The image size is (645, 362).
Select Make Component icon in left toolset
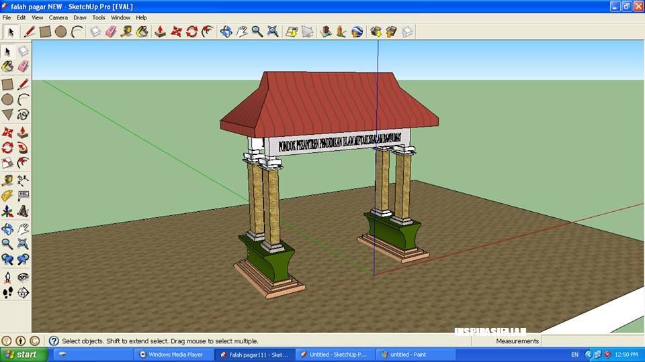coord(23,51)
